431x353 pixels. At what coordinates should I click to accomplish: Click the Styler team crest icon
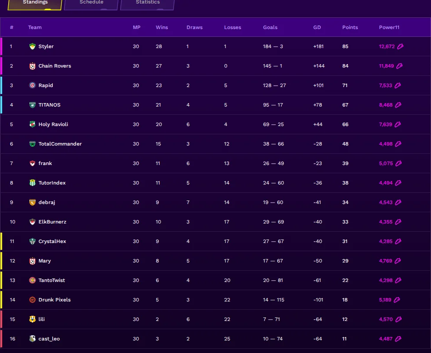(32, 46)
